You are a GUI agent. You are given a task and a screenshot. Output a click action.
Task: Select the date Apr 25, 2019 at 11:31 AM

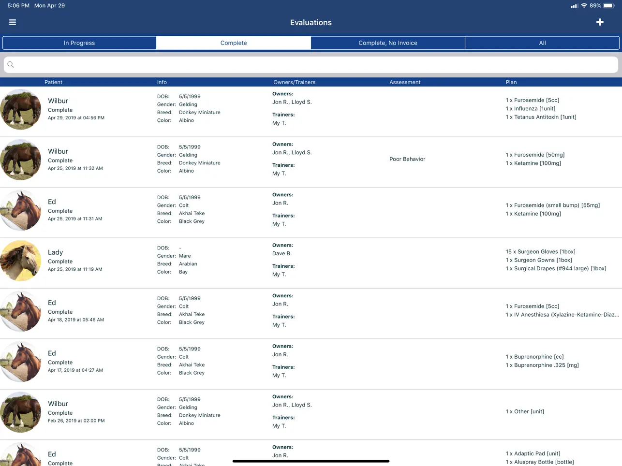point(75,218)
